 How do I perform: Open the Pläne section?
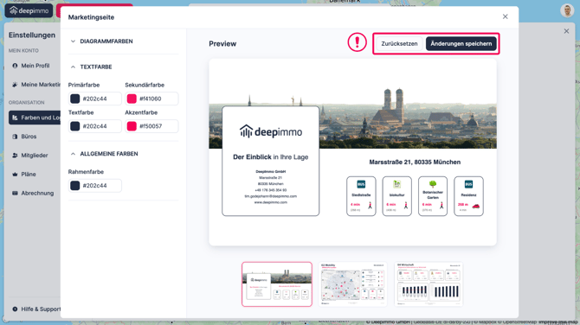coord(29,175)
